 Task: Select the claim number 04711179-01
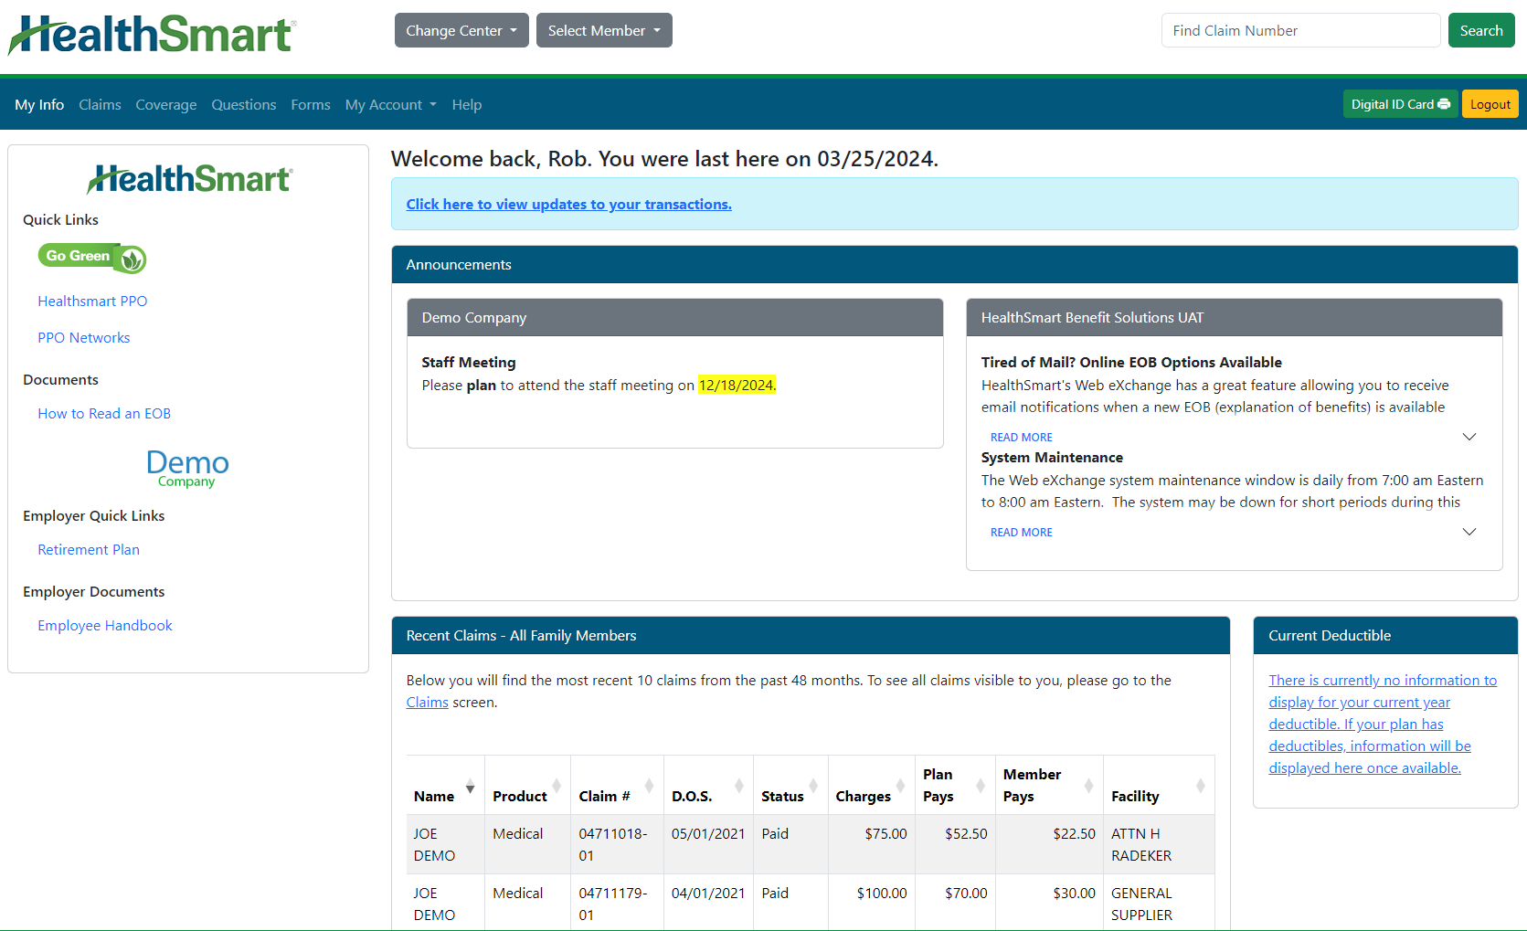tap(613, 904)
